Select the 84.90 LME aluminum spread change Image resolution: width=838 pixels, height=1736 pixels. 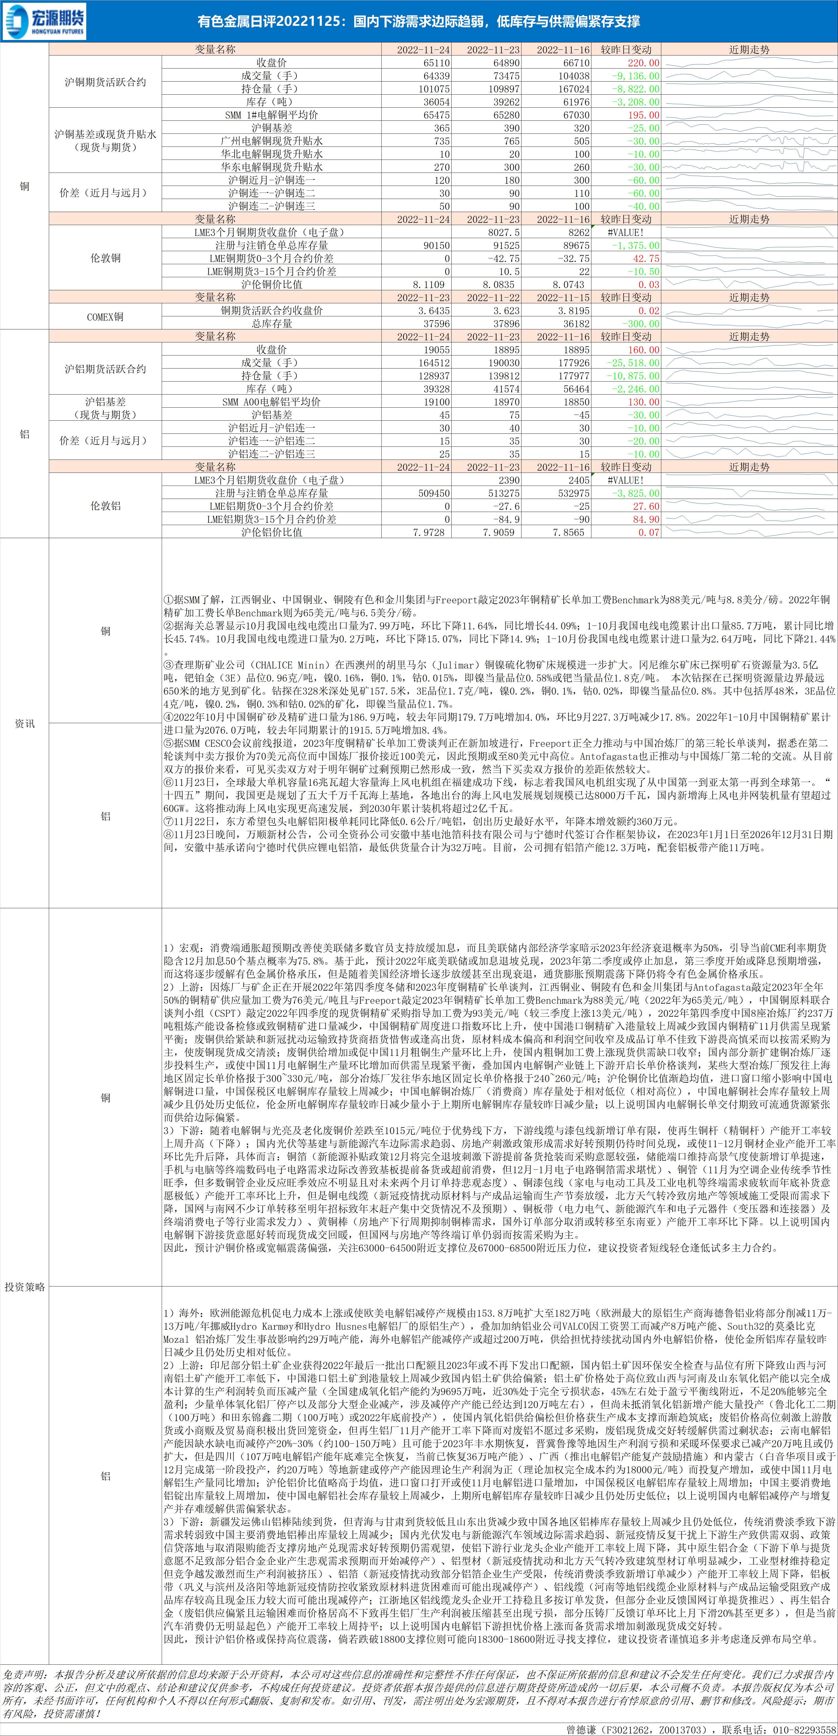[646, 519]
